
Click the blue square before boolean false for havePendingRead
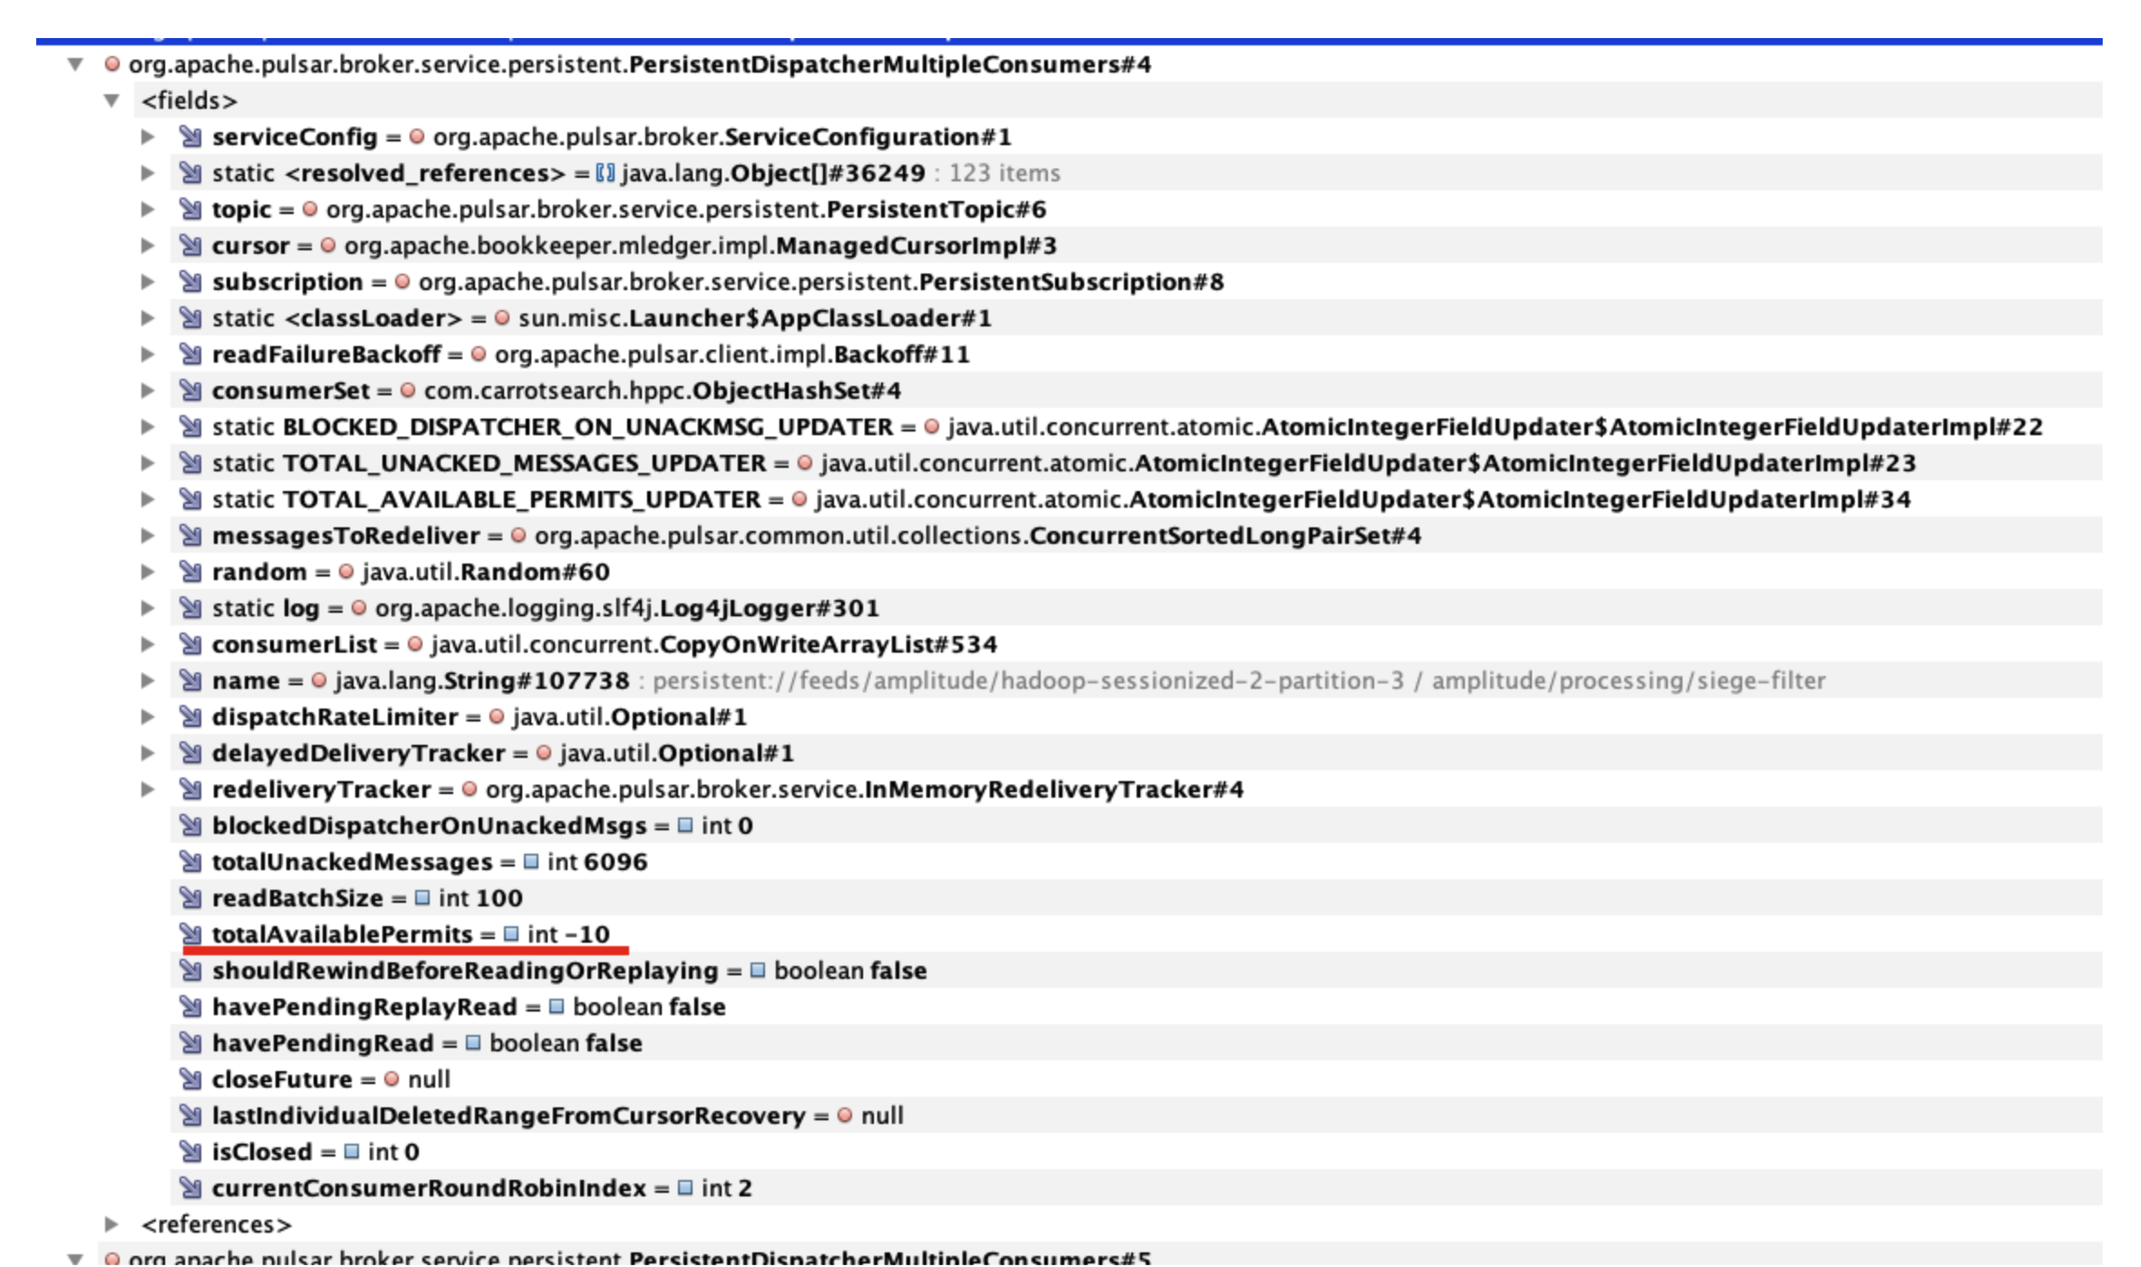click(473, 1043)
